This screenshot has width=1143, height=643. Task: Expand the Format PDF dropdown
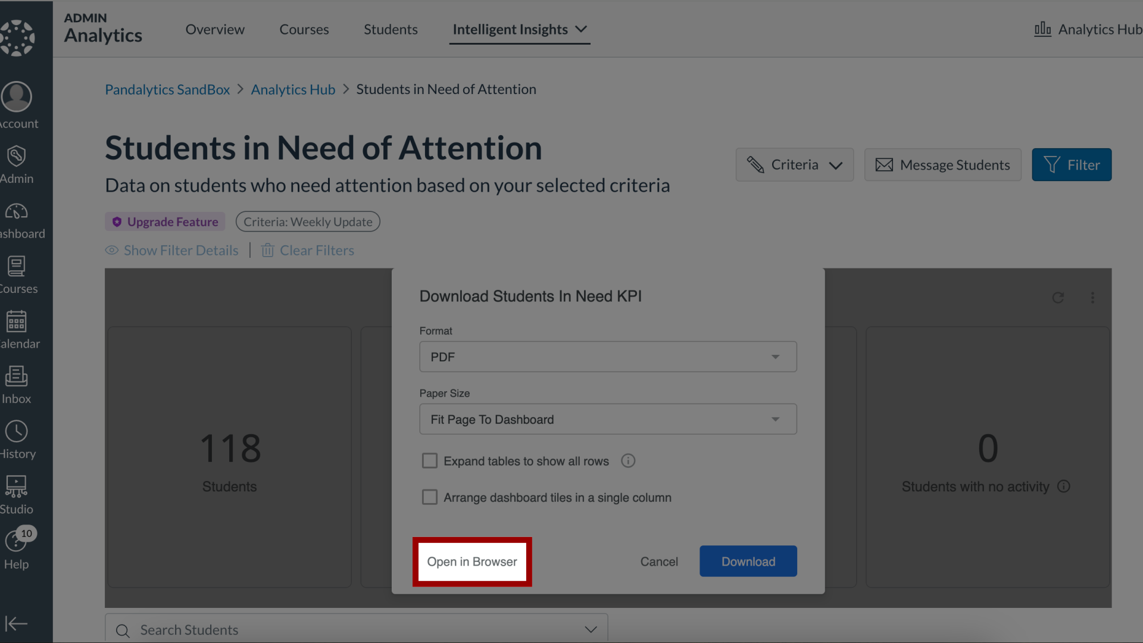776,357
